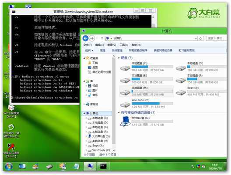Click the navigation pane scroll-down arrow
231x175 pixels.
(x=114, y=150)
